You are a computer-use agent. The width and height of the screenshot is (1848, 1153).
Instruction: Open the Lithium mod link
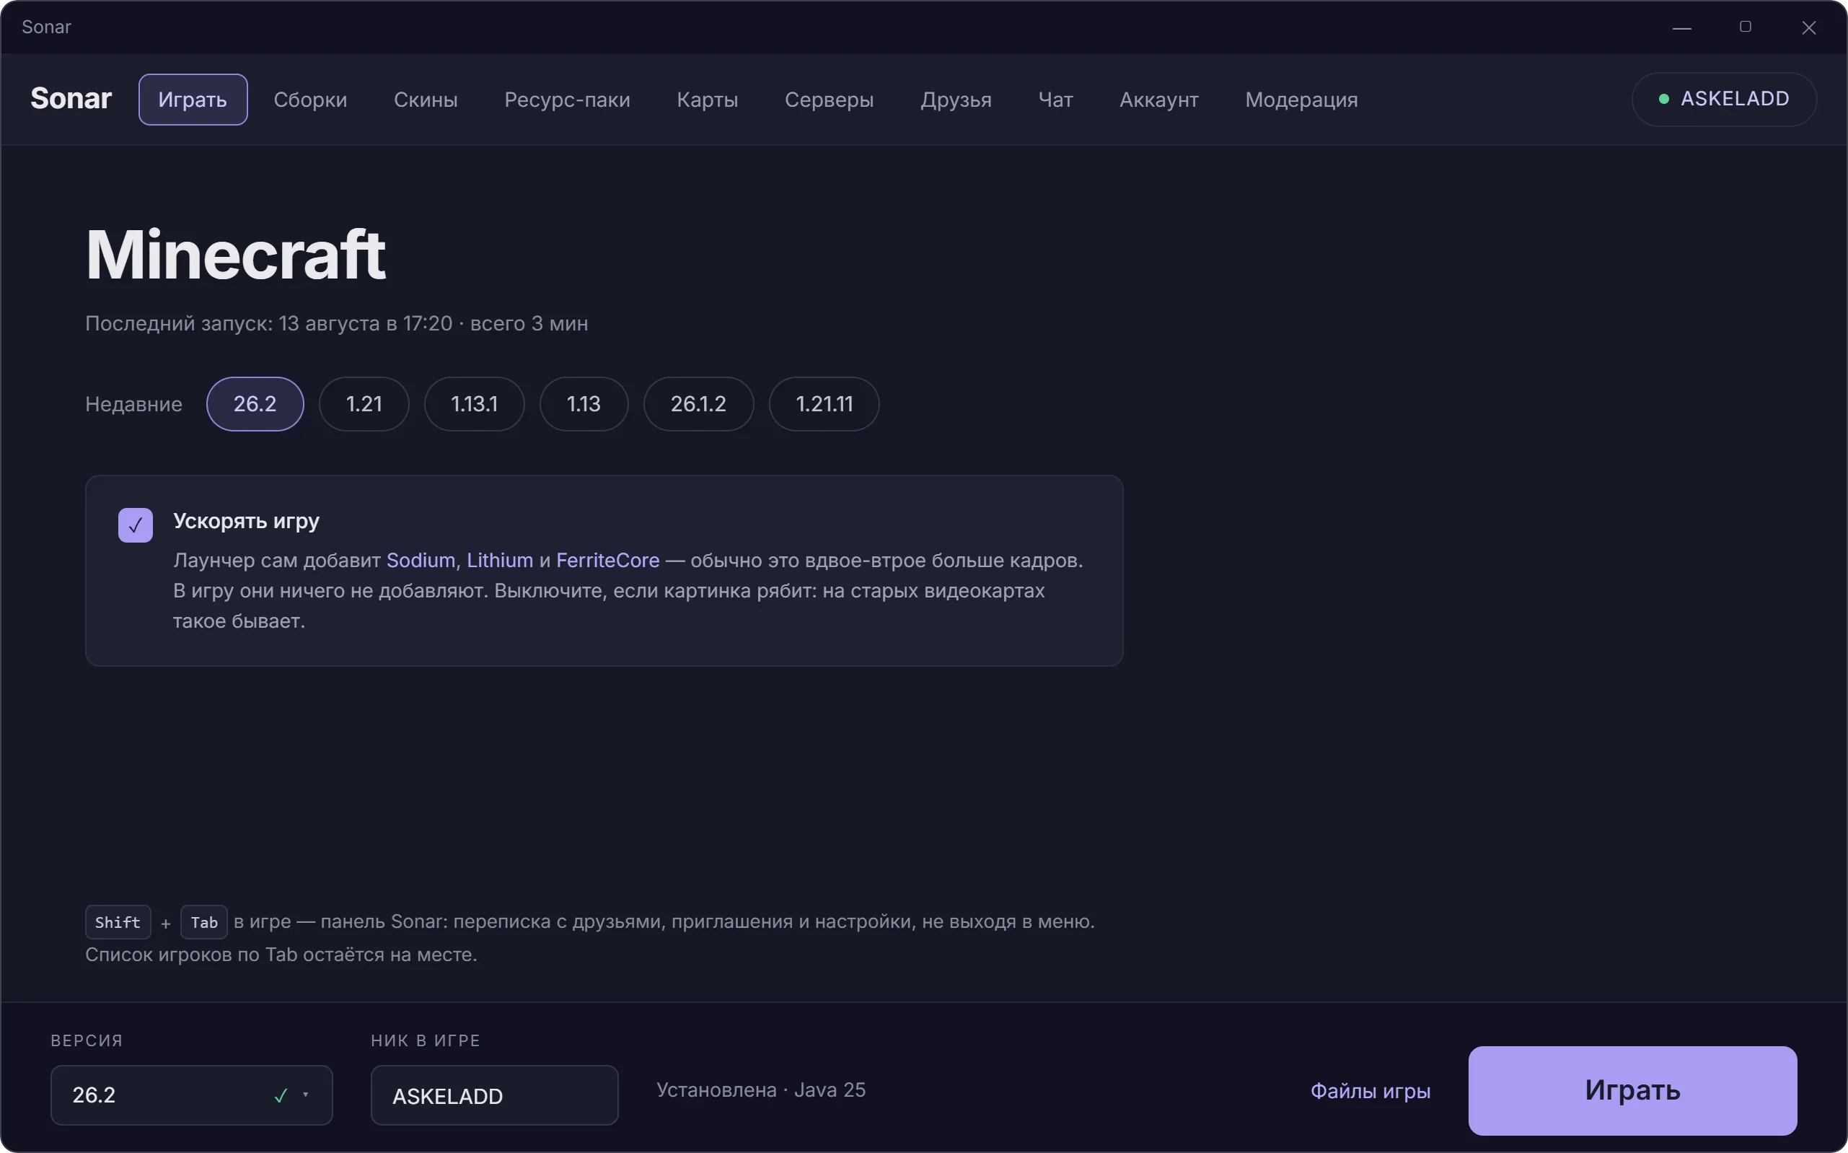click(500, 560)
